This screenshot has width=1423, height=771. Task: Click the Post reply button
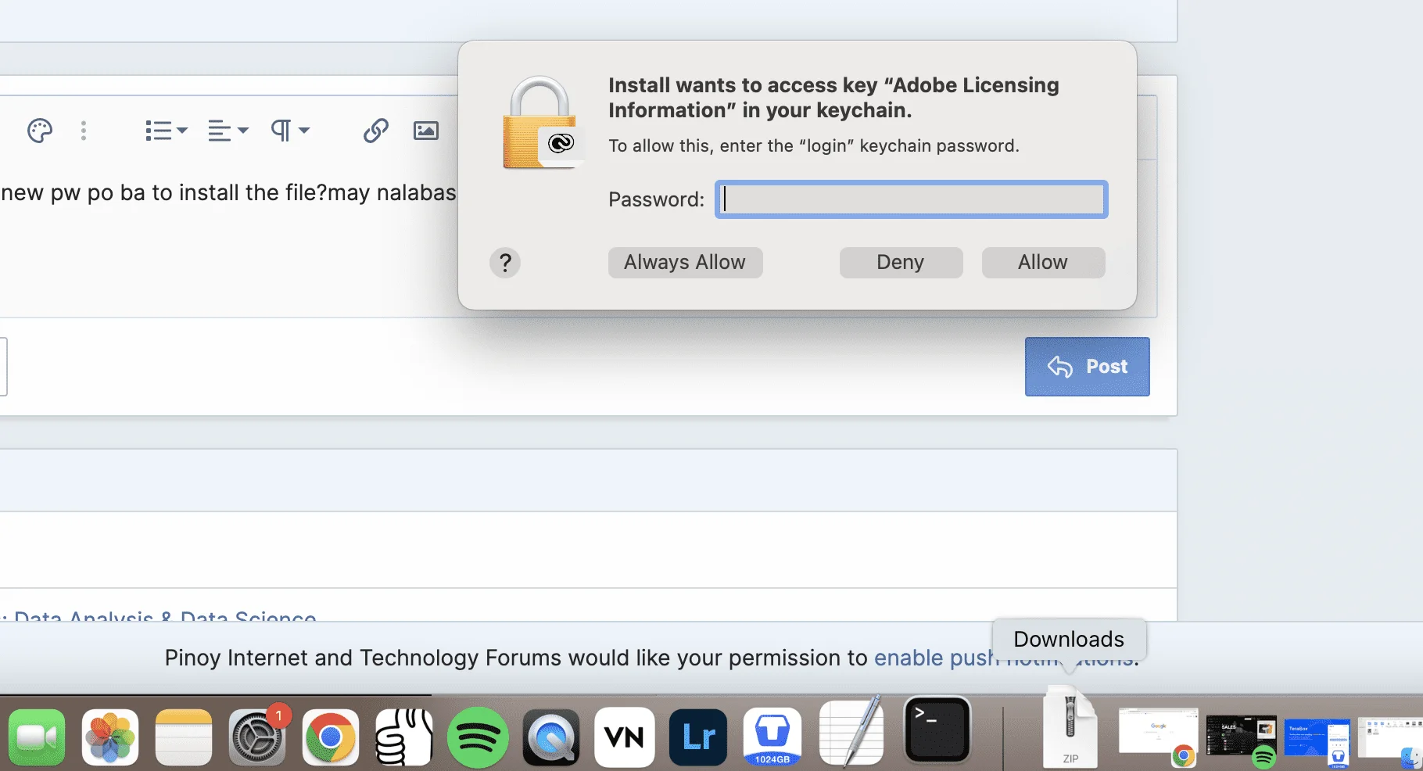pos(1087,367)
